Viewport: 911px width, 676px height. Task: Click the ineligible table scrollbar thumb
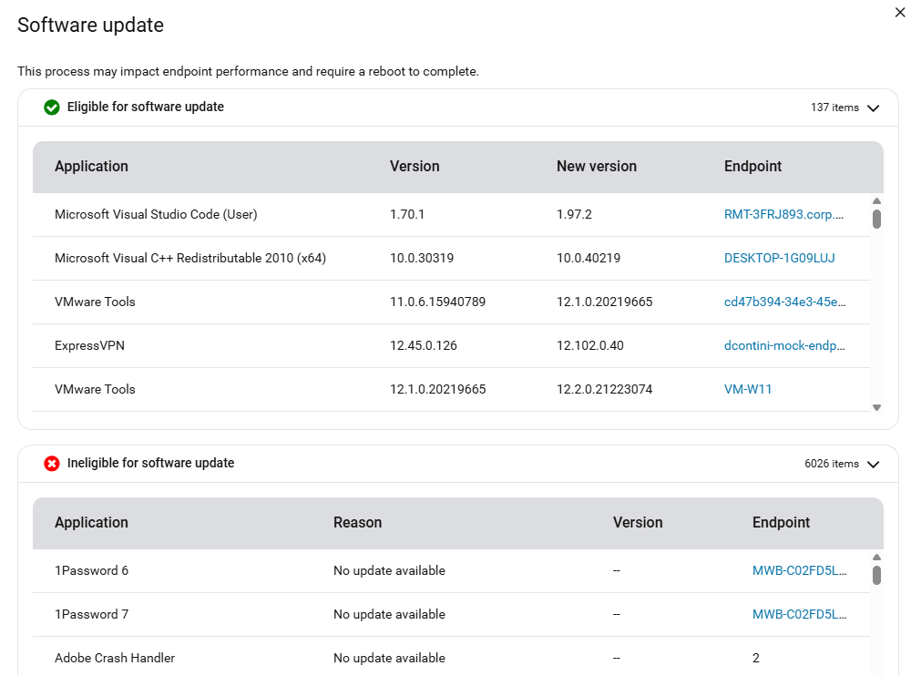click(876, 575)
